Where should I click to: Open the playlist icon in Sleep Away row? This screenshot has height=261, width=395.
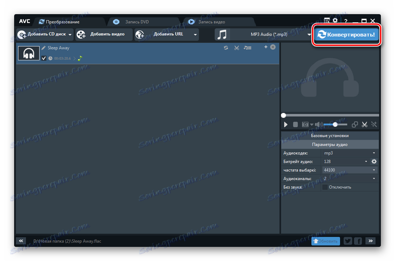pos(248,48)
